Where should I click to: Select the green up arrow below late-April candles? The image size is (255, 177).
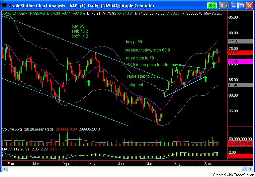89,83
